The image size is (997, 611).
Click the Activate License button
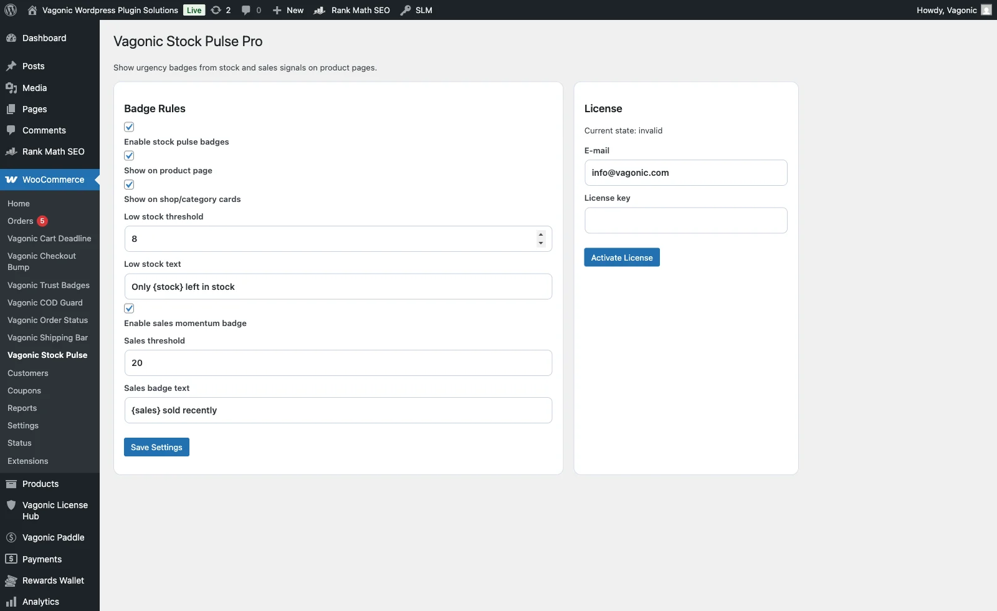622,257
